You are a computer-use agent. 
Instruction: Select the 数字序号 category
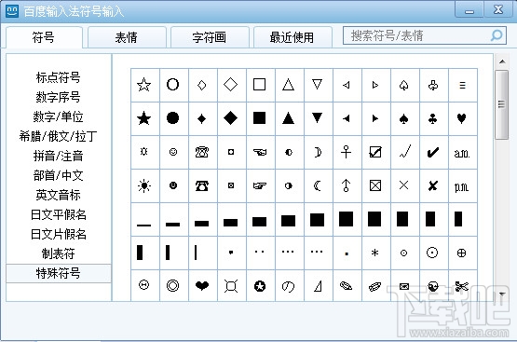59,97
